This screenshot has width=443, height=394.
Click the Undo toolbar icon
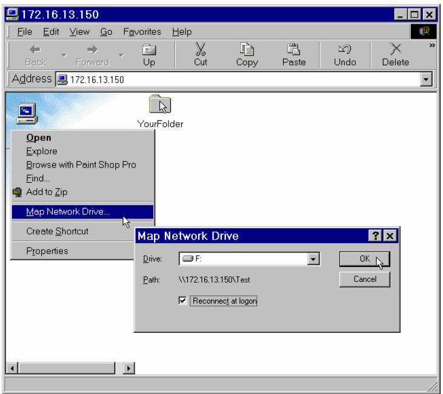(x=345, y=50)
